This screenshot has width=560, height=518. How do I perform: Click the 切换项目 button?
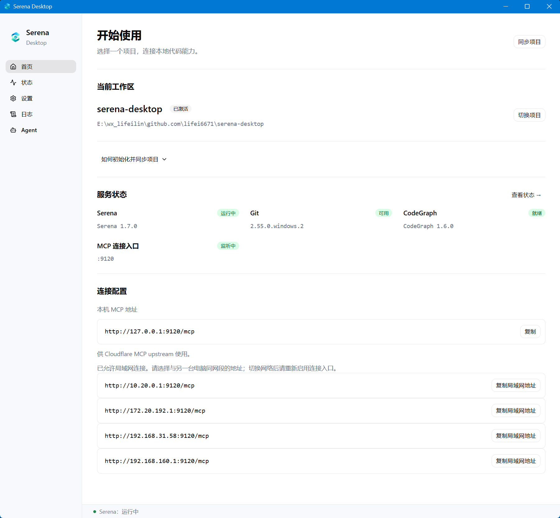pyautogui.click(x=529, y=115)
